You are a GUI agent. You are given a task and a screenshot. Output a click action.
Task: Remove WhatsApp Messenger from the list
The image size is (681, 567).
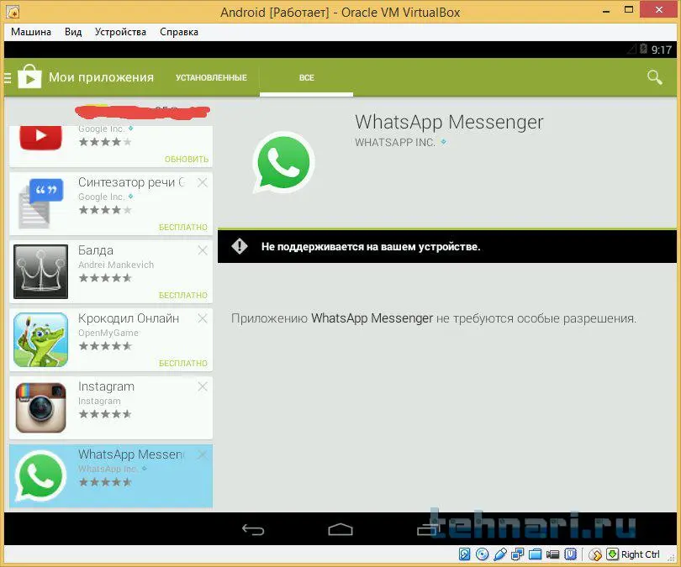pos(203,454)
